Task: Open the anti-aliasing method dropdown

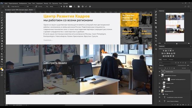Action: tap(54, 7)
